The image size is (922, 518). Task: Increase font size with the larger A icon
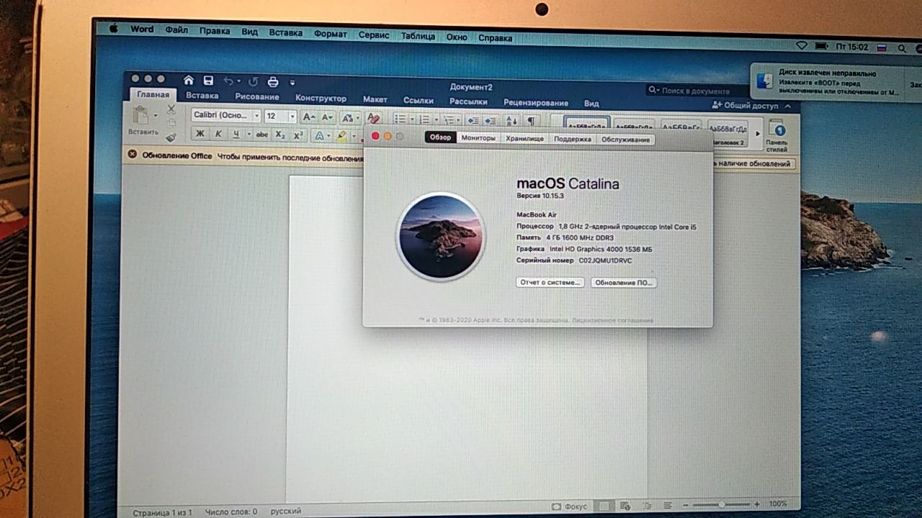pyautogui.click(x=308, y=117)
